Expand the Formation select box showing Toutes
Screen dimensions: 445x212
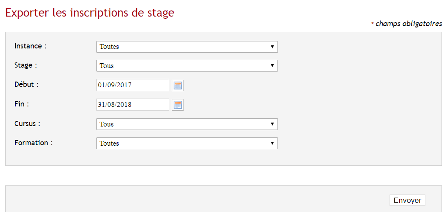187,144
